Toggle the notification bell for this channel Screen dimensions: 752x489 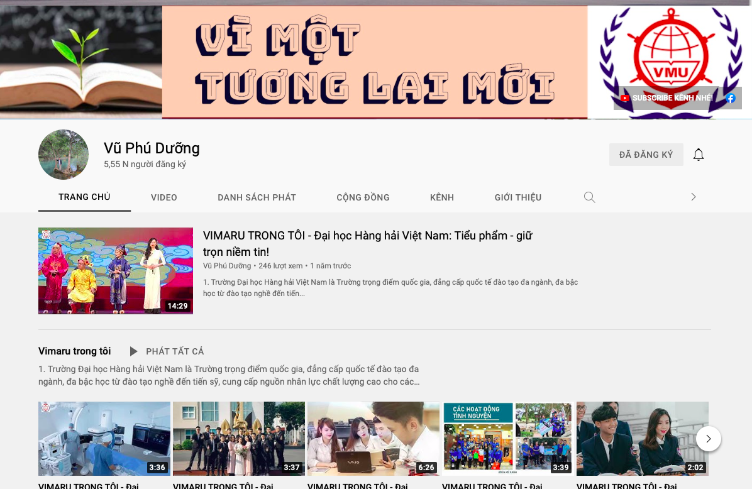point(699,155)
